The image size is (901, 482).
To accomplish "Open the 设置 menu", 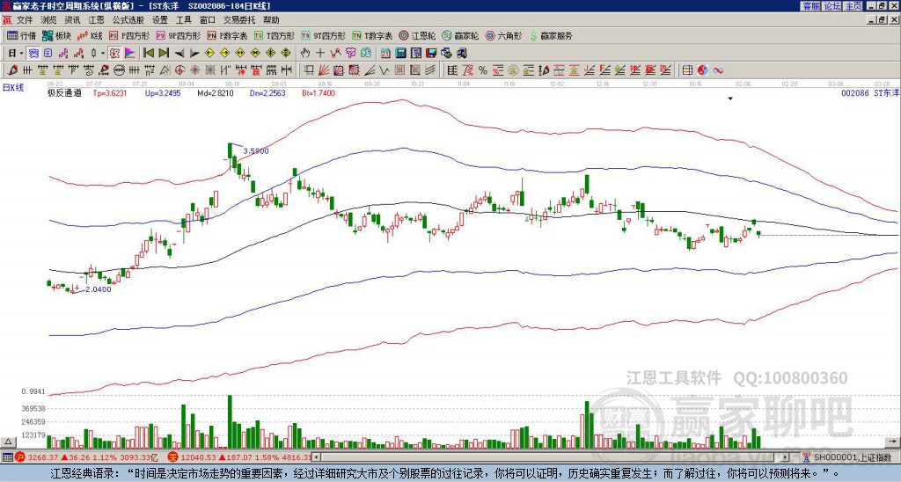I will click(160, 20).
